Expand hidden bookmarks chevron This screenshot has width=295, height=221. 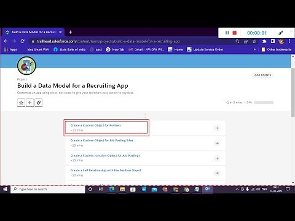[x=254, y=50]
